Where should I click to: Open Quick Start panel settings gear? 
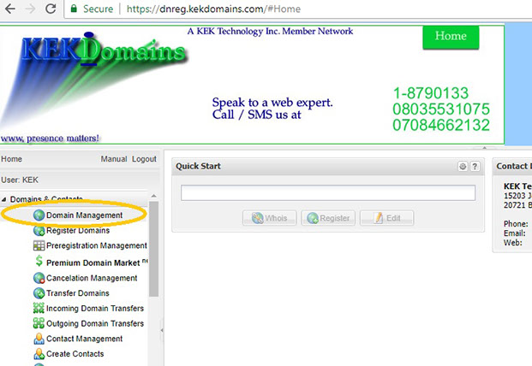point(463,167)
